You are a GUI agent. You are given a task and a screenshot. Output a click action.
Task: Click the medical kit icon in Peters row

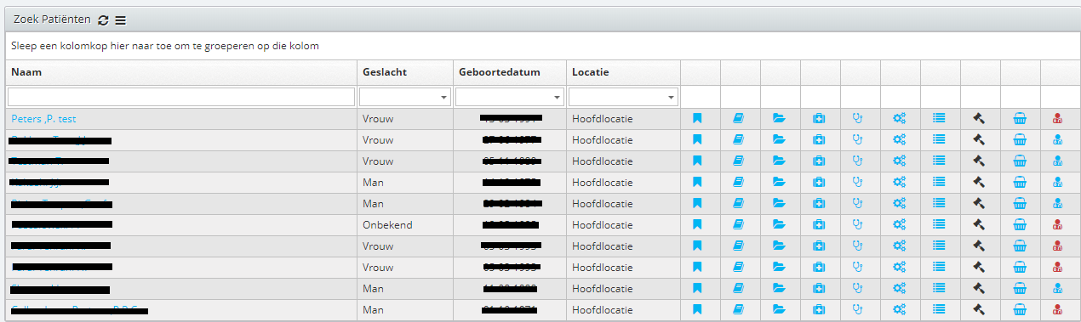coord(819,119)
